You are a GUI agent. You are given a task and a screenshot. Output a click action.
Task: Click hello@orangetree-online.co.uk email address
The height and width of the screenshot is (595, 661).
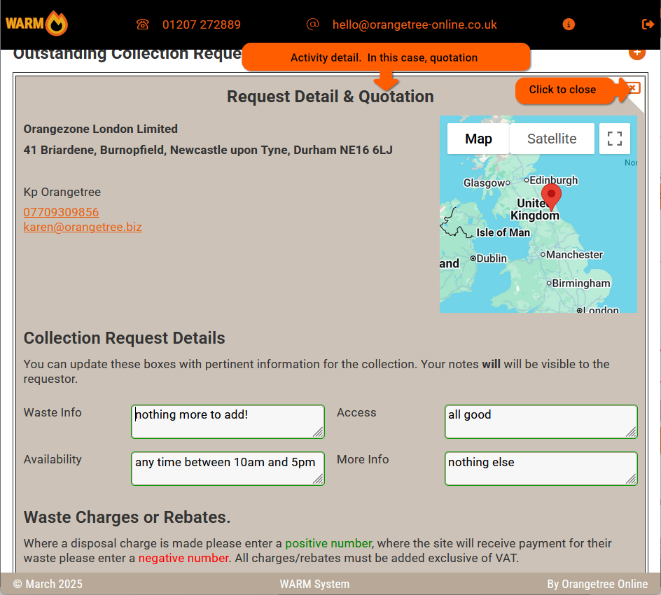(415, 24)
